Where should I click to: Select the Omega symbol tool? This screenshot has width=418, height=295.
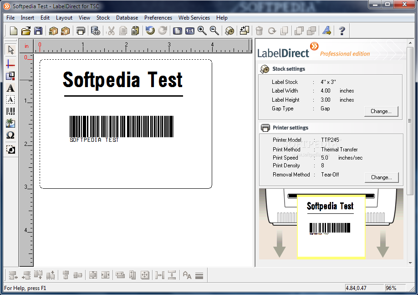(10, 135)
